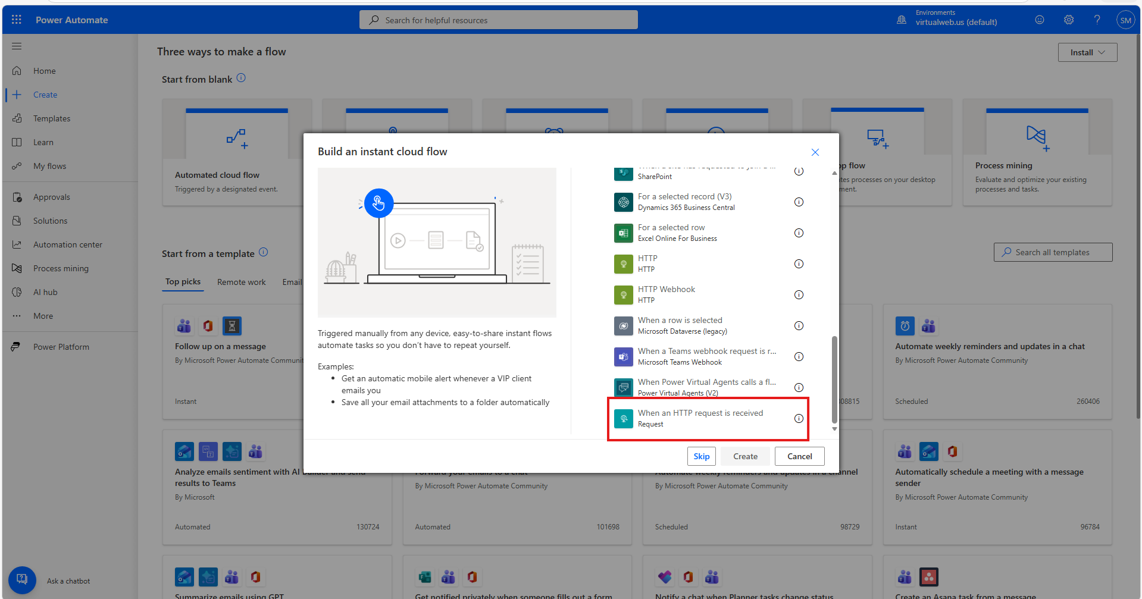Show info for For a selected row
This screenshot has width=1142, height=599.
click(x=799, y=233)
